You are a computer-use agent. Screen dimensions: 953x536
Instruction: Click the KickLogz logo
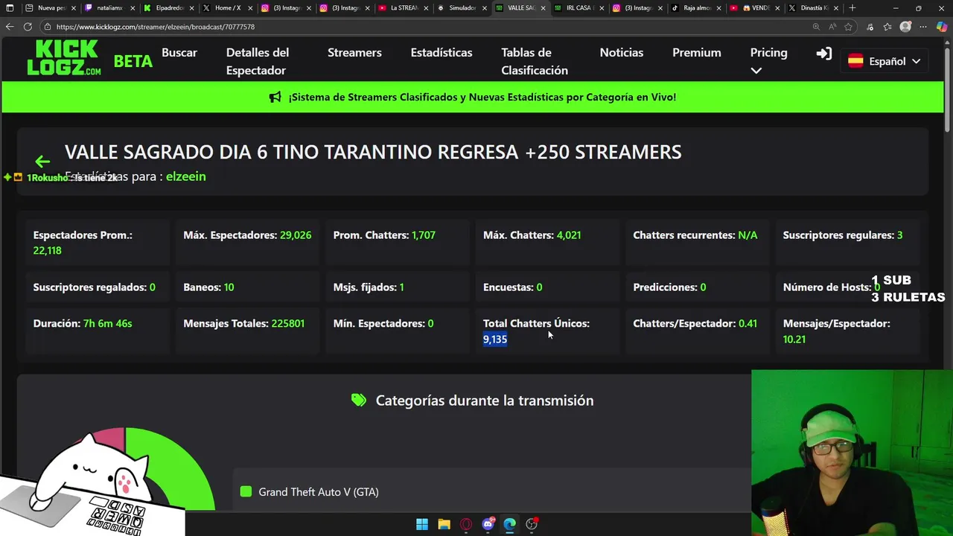coord(64,58)
